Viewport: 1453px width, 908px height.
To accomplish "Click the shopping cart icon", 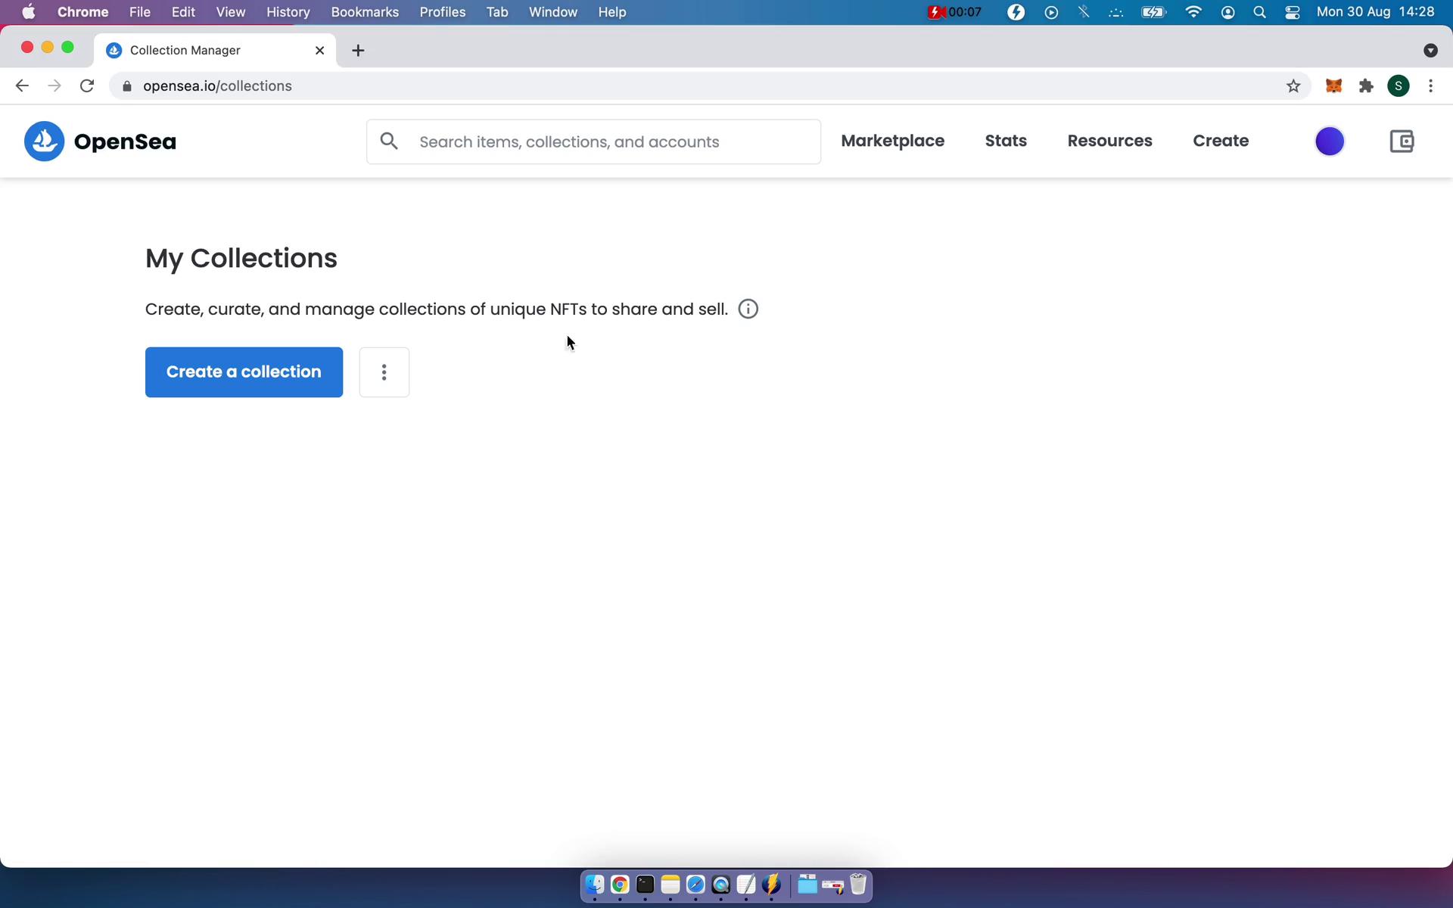I will (1402, 140).
